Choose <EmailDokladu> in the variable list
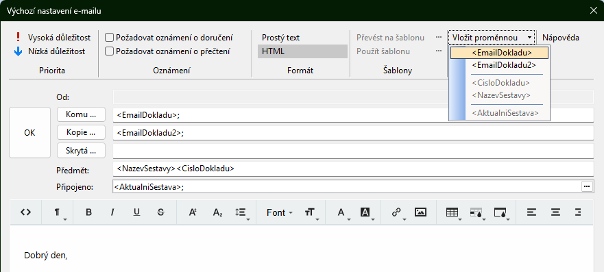The image size is (604, 272). coord(500,53)
